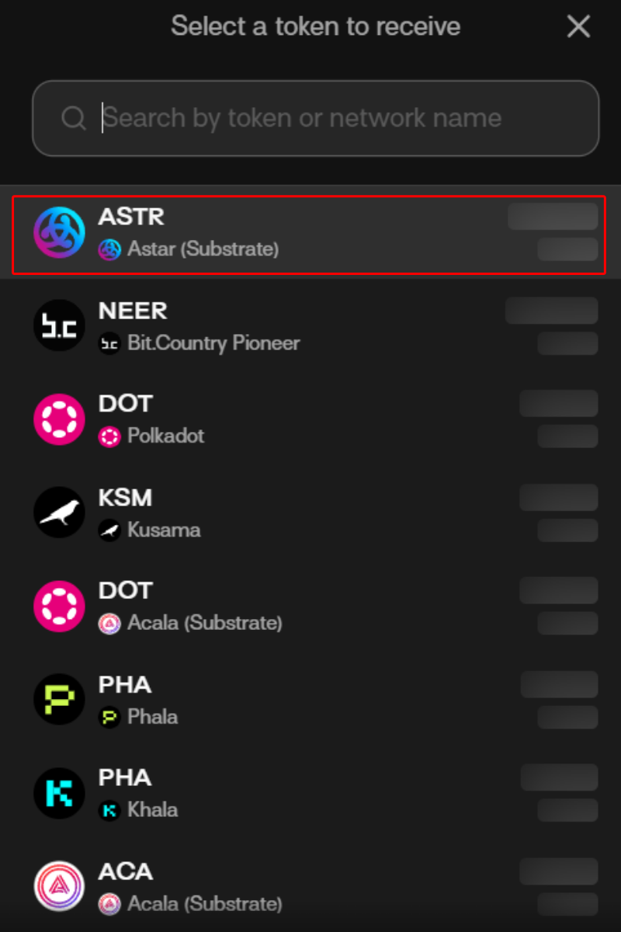Click the search magnifier icon
The image size is (621, 932).
click(74, 118)
